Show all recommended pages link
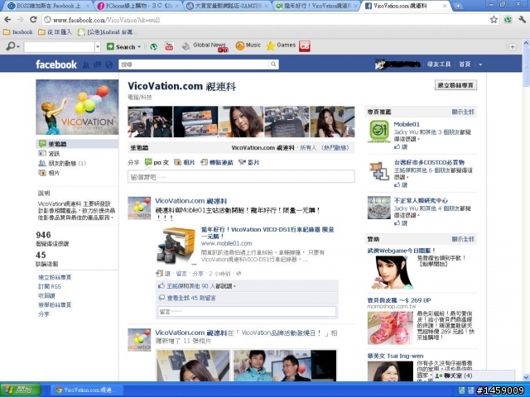This screenshot has width=530, height=397. click(463, 112)
